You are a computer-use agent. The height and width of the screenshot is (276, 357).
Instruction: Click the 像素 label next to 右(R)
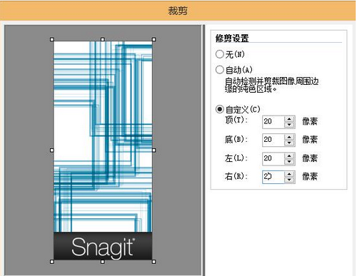310,177
